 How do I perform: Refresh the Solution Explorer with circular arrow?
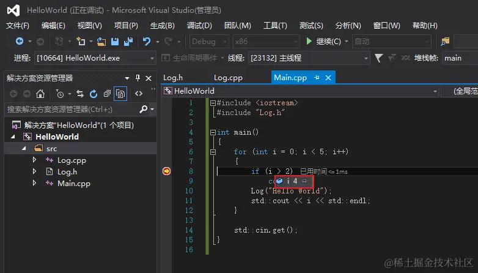[x=94, y=94]
